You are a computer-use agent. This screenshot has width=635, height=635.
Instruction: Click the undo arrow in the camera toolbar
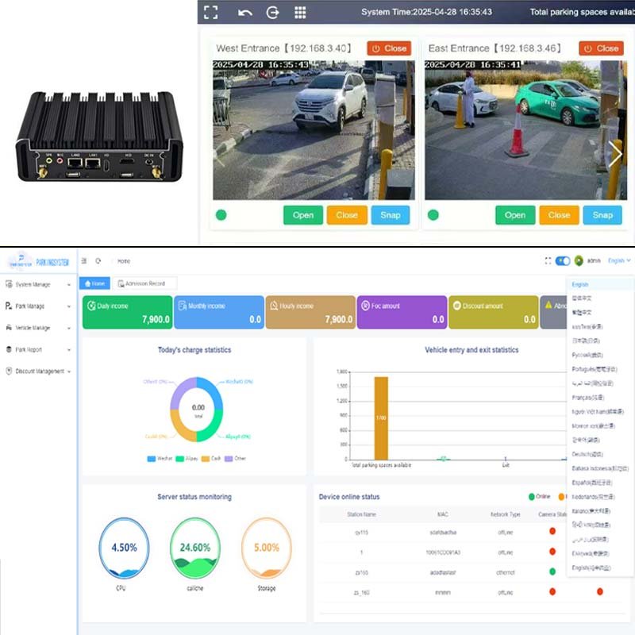coord(244,12)
